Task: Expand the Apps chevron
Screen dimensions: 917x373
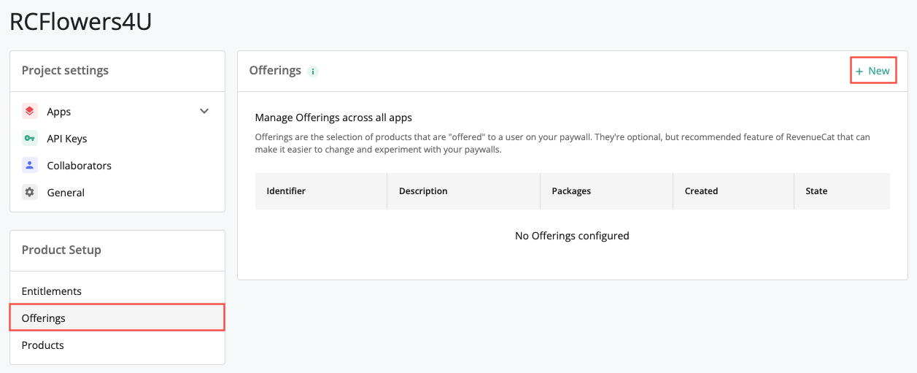Action: [x=204, y=112]
